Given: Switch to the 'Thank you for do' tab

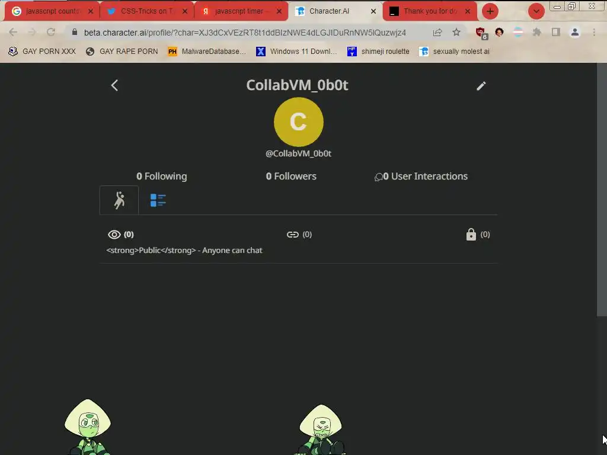Looking at the screenshot, I should pyautogui.click(x=430, y=11).
